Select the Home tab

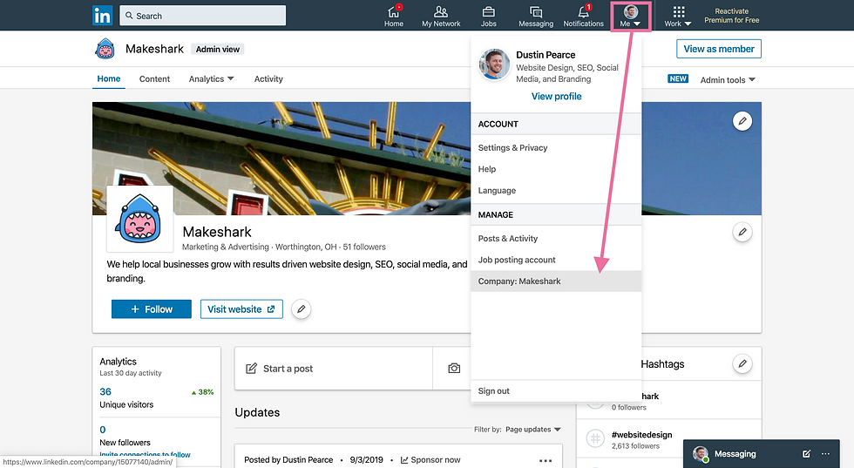[109, 78]
